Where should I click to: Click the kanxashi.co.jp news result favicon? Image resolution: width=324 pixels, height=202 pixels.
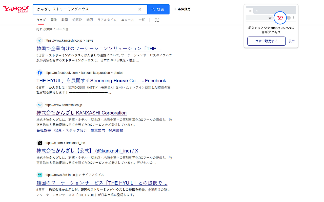coord(39,41)
